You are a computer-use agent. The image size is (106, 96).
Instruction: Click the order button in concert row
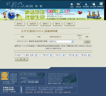coord(87,42)
